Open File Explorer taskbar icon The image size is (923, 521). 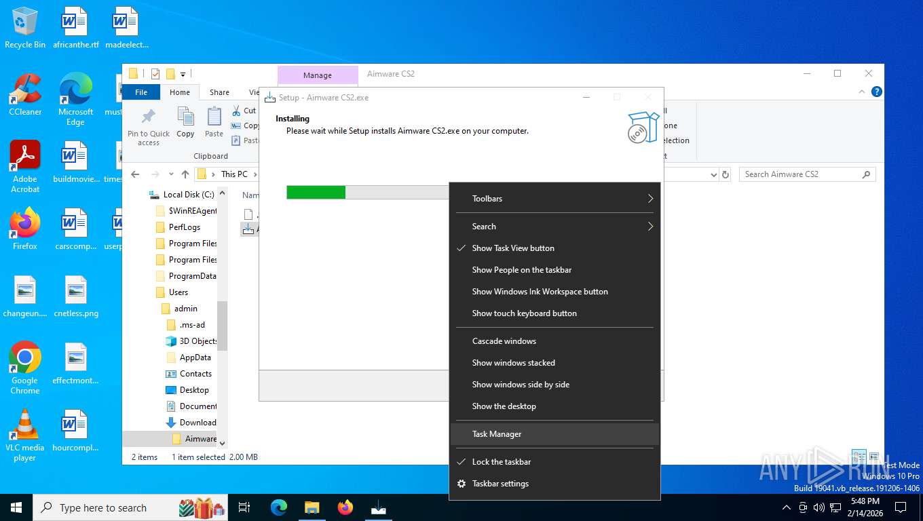[312, 507]
